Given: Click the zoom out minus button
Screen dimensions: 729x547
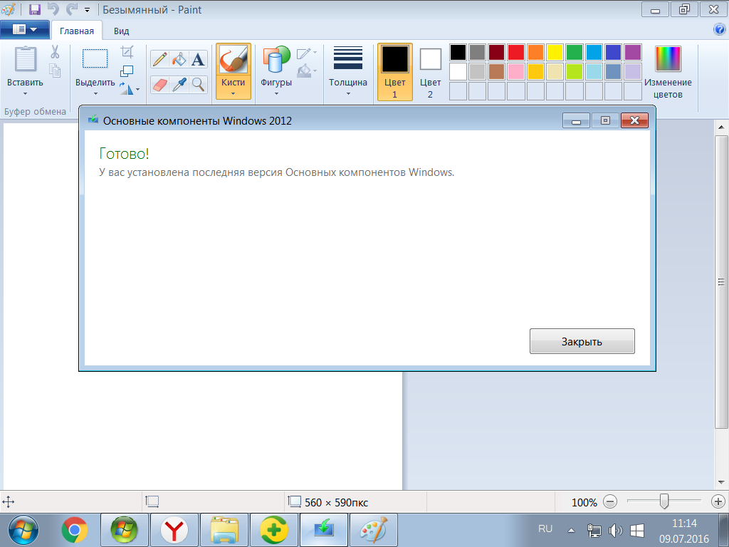Looking at the screenshot, I should (x=610, y=502).
